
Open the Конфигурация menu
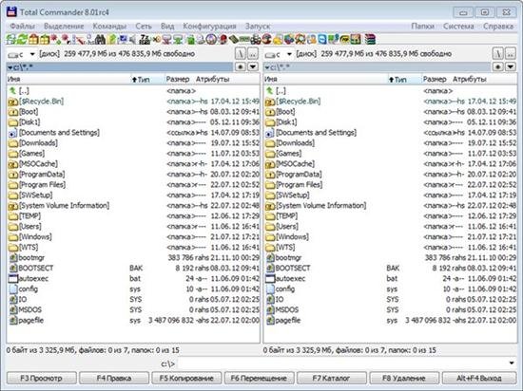209,26
